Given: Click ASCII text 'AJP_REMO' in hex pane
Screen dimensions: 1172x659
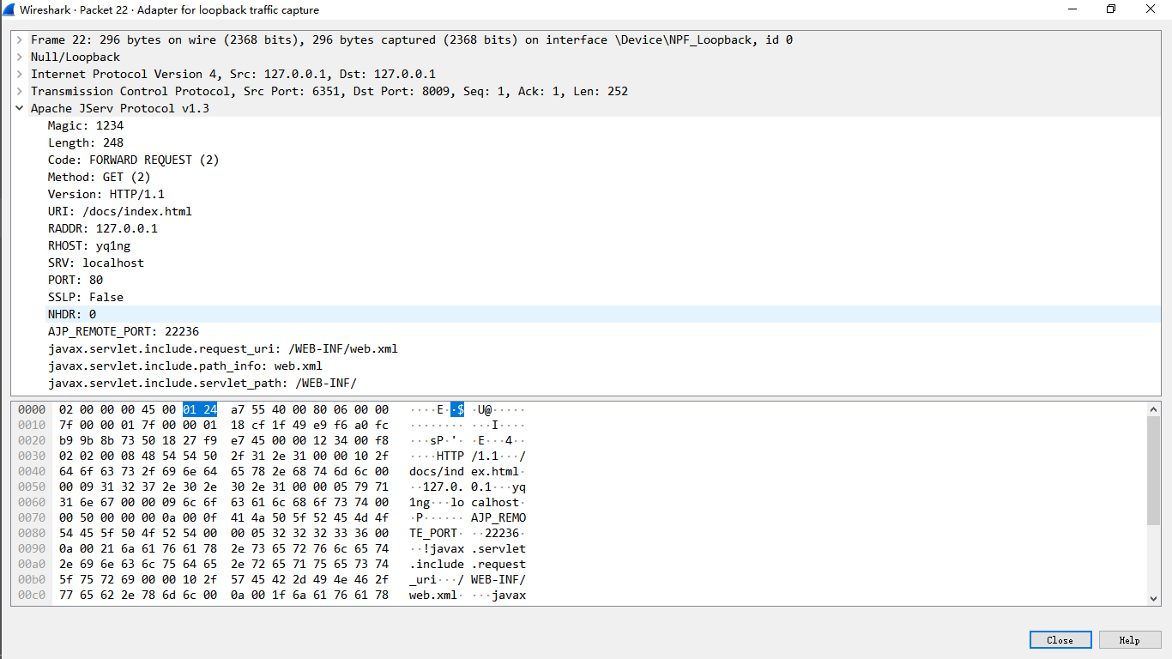Looking at the screenshot, I should tap(498, 518).
